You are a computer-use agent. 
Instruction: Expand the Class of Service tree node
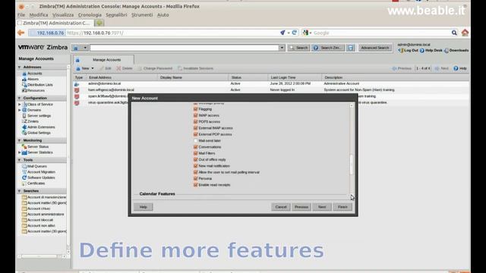pos(20,105)
